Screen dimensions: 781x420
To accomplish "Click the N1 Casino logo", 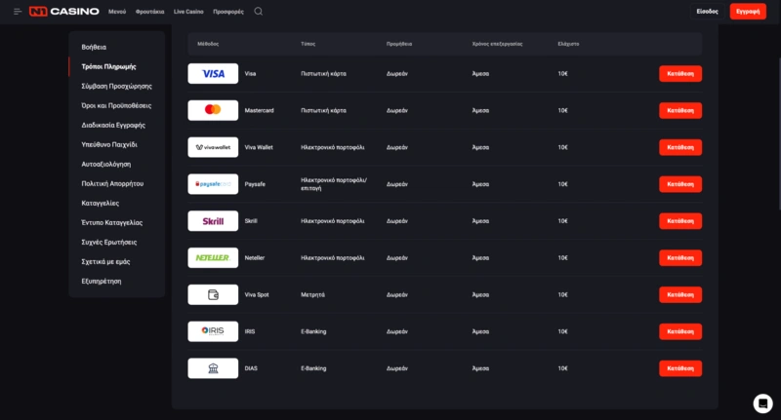I will 63,12.
